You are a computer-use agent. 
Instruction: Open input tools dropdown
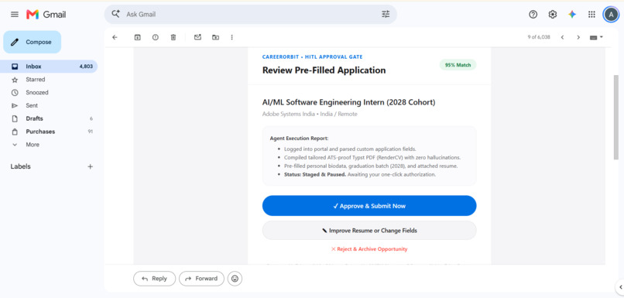[x=596, y=37]
